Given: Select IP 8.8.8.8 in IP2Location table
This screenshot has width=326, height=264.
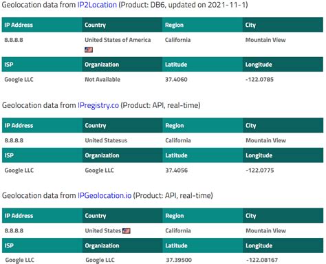Looking at the screenshot, I should (x=14, y=40).
